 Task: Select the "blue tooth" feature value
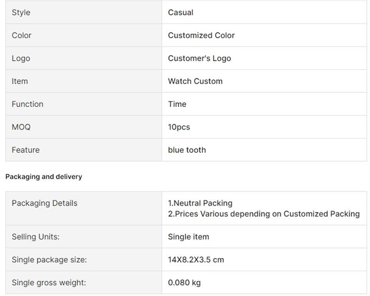pyautogui.click(x=187, y=150)
